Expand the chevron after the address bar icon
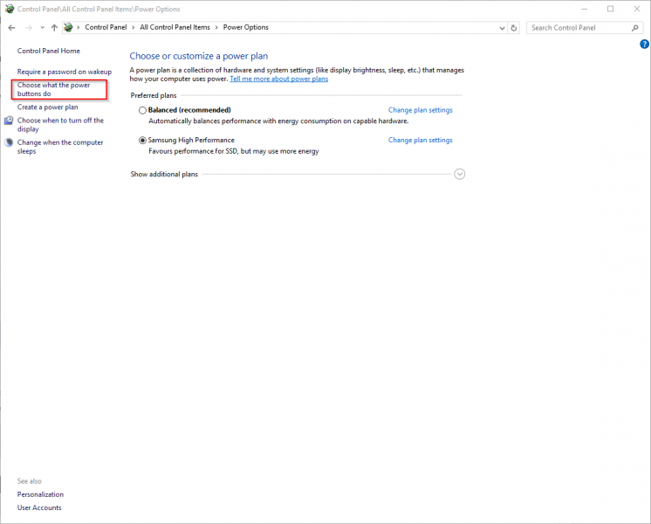 [78, 27]
